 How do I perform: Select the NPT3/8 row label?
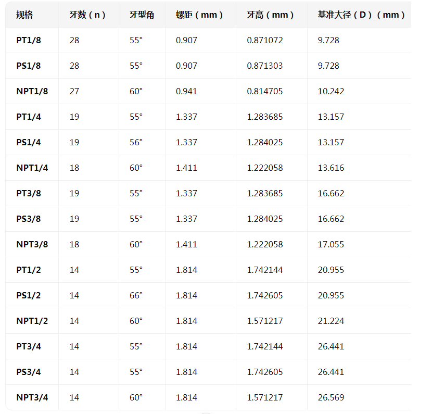click(x=32, y=244)
